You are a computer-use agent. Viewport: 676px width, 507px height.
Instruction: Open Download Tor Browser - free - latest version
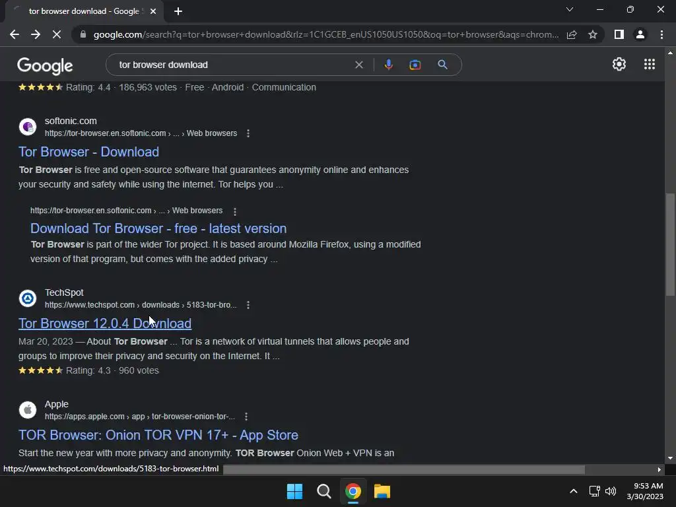point(158,228)
